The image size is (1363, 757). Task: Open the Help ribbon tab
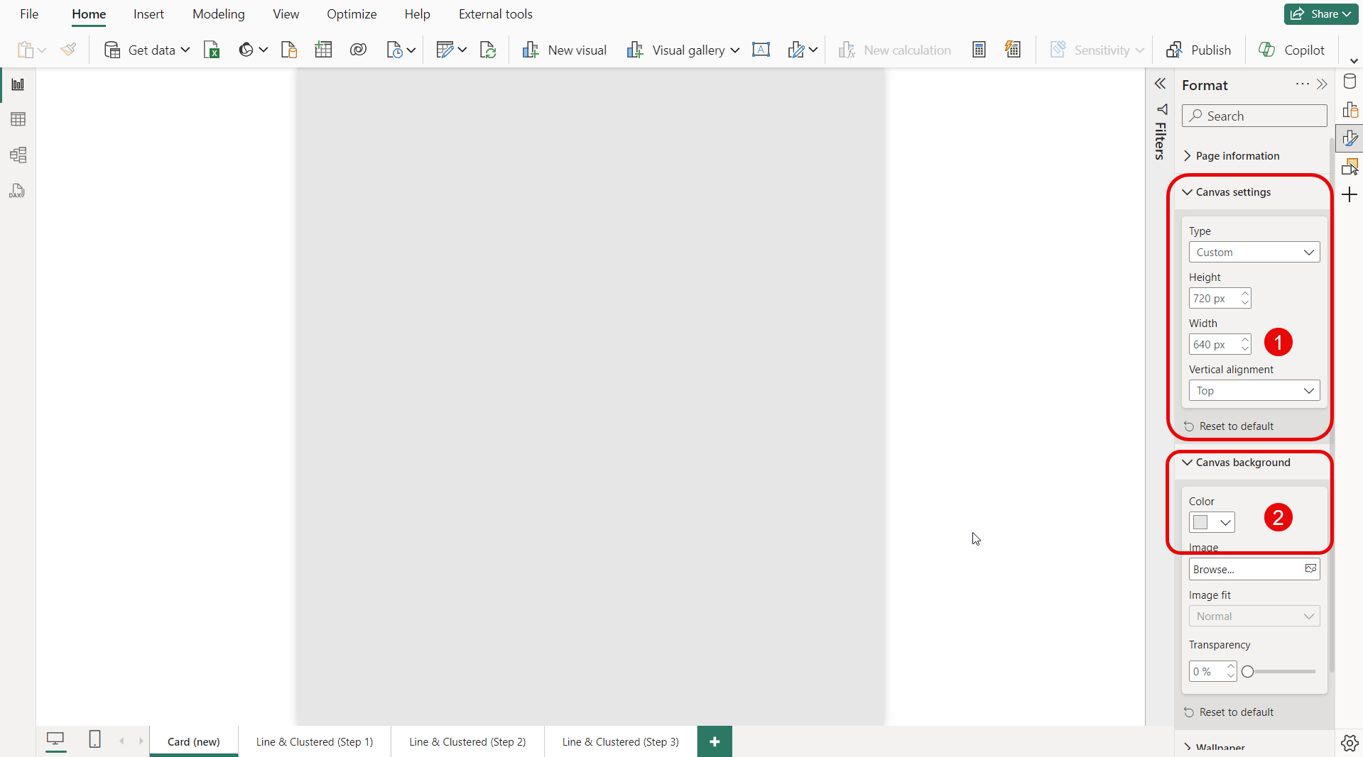pyautogui.click(x=417, y=14)
